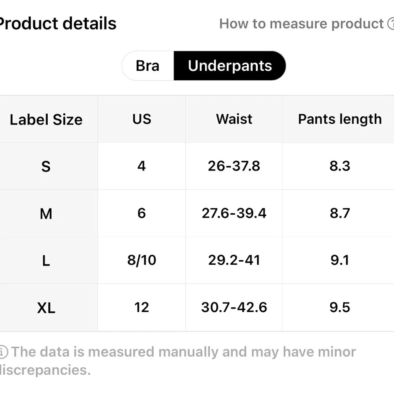The height and width of the screenshot is (394, 394).
Task: Click the Label Size column header
Action: (46, 120)
